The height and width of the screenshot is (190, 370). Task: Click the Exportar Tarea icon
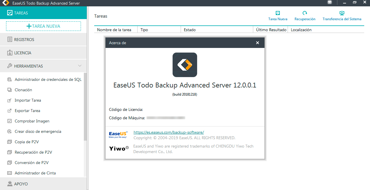click(10, 111)
